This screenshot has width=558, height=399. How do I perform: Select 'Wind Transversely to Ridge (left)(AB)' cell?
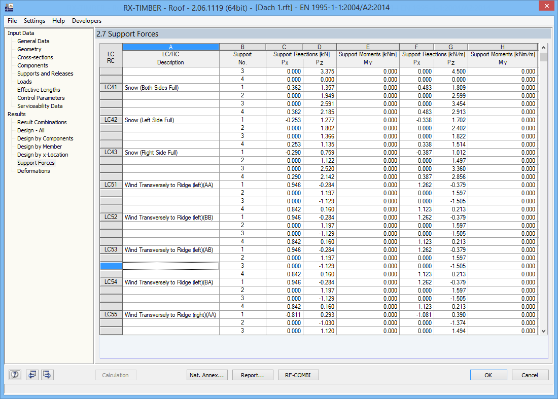coord(171,249)
